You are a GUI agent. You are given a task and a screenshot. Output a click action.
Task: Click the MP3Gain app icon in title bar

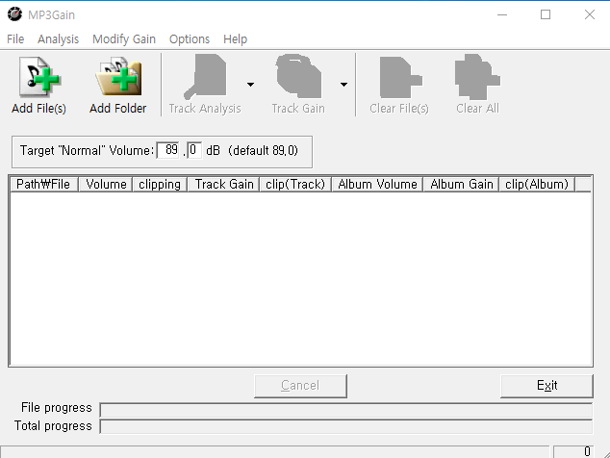click(x=14, y=14)
